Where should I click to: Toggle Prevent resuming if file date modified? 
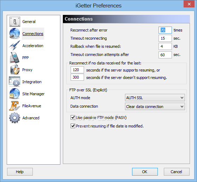coord(73,126)
